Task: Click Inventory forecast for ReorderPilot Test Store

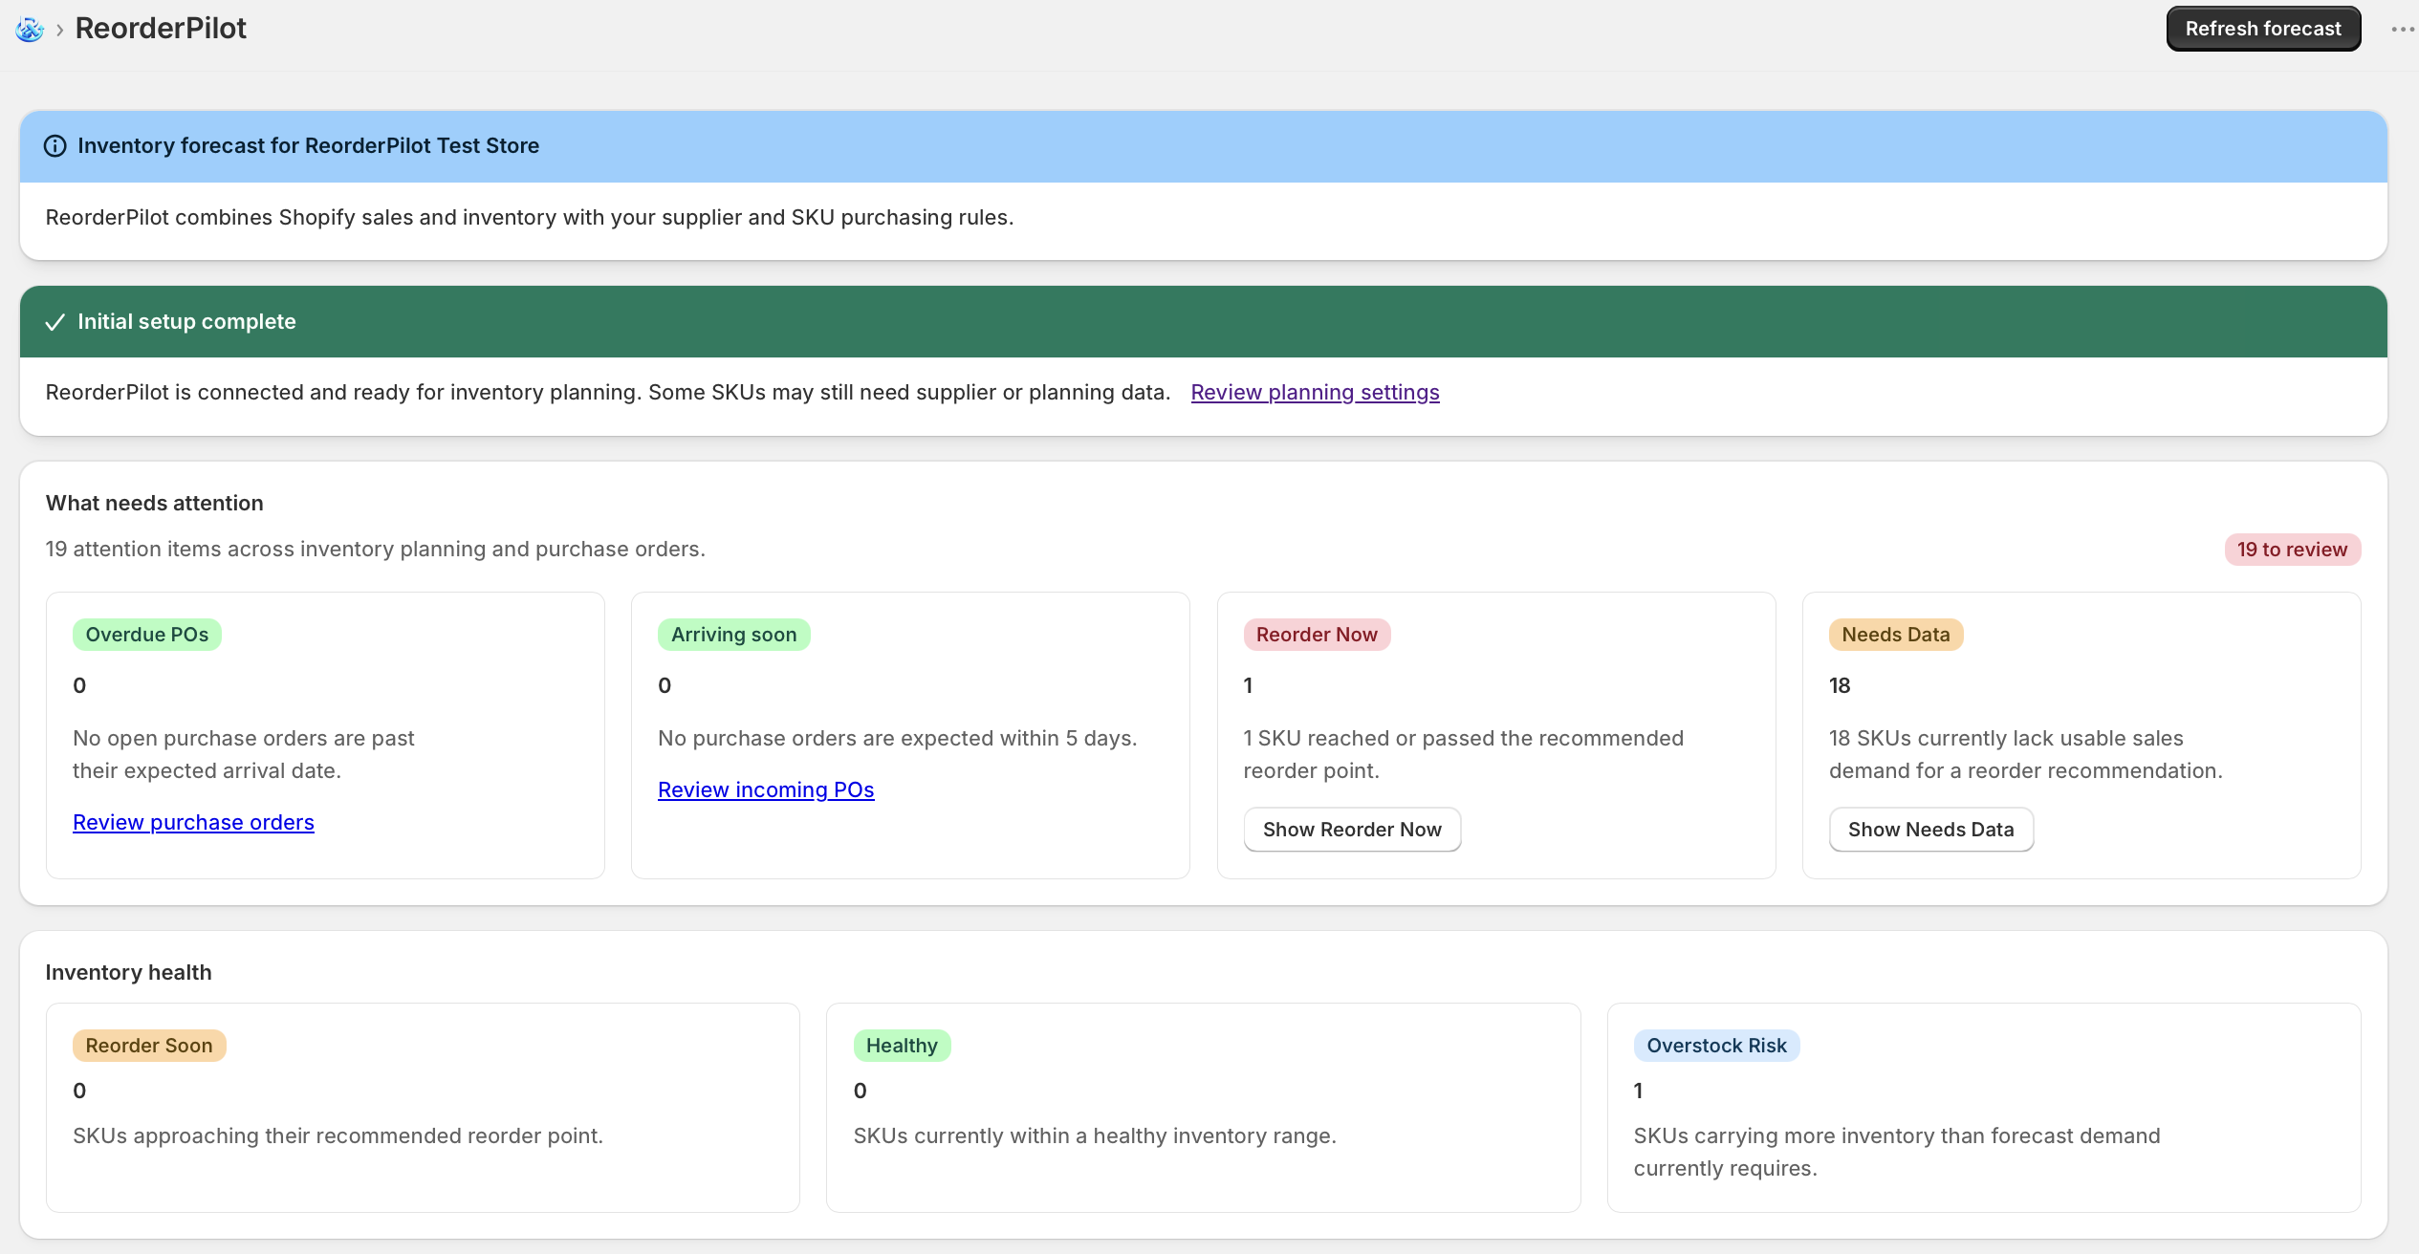Action: pos(308,146)
